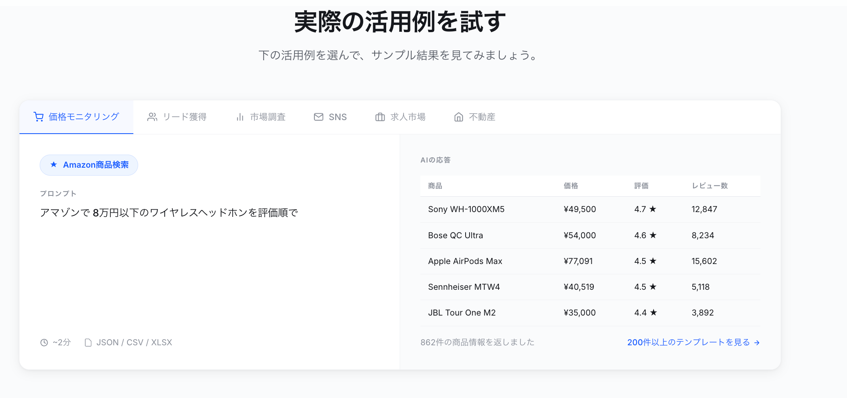
Task: Click the clock icon next to ~2分
Action: tap(44, 343)
